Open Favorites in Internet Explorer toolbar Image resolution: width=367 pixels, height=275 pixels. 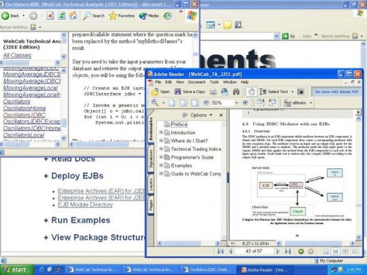[x=122, y=16]
